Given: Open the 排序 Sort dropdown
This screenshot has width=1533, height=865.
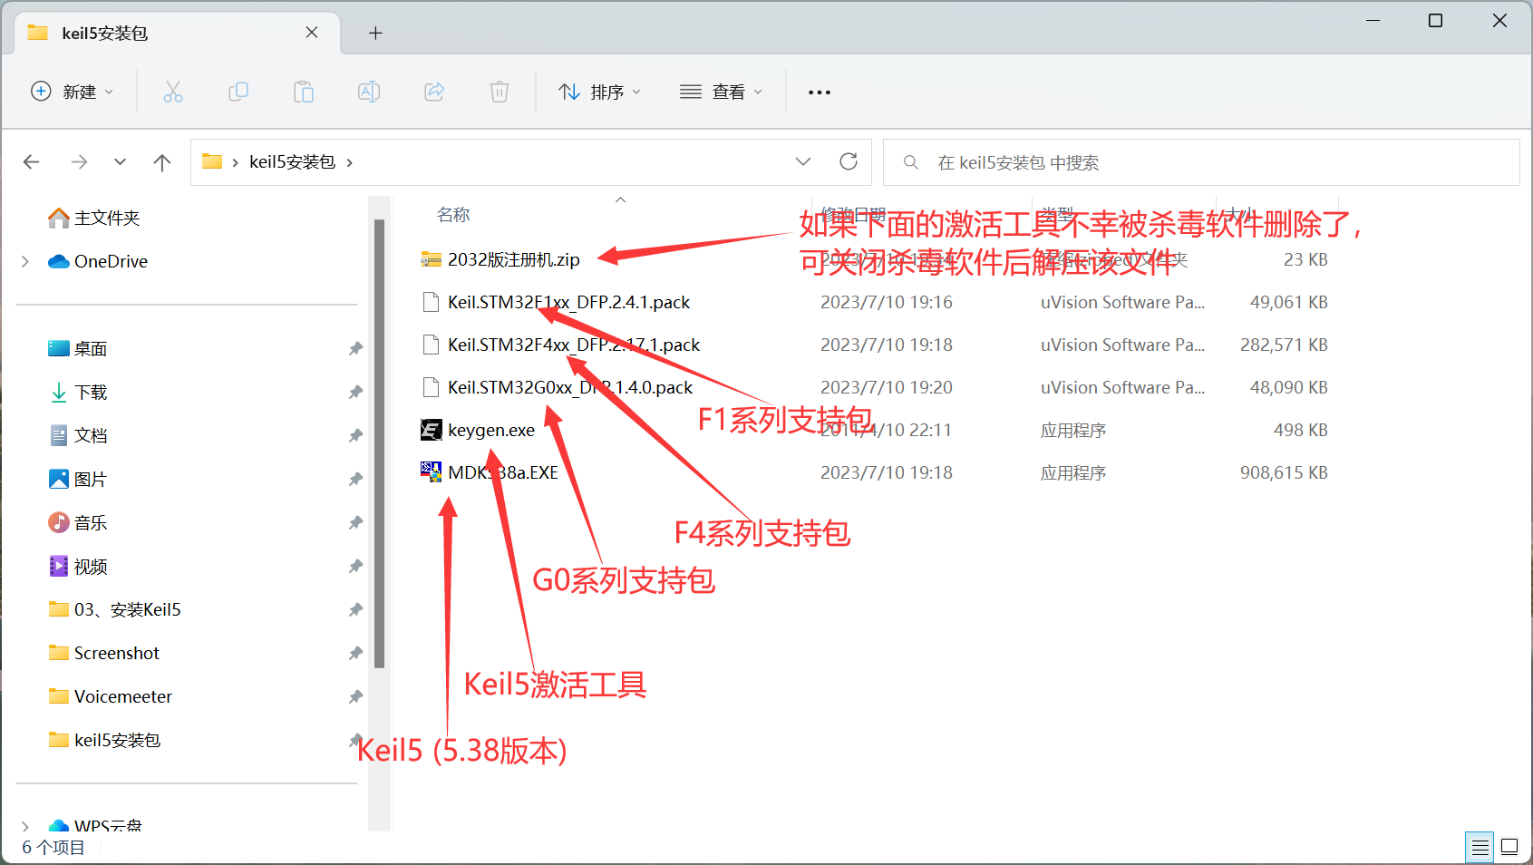Looking at the screenshot, I should tap(599, 92).
